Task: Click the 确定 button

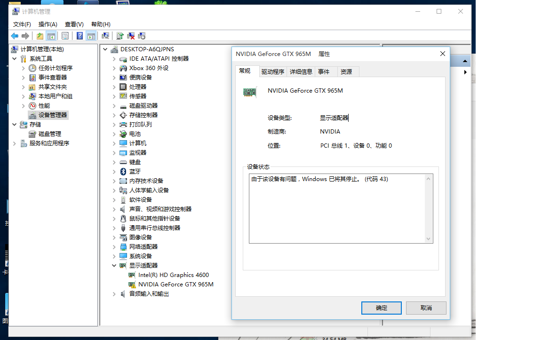Action: tap(381, 308)
